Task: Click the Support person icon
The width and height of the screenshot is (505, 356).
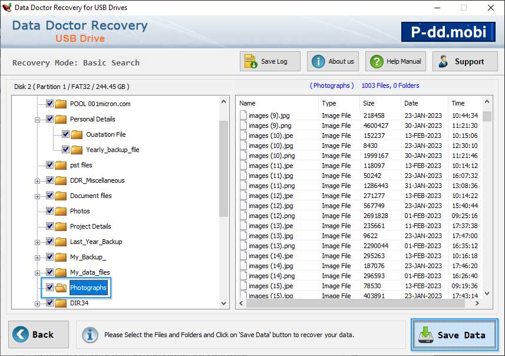Action: 443,61
